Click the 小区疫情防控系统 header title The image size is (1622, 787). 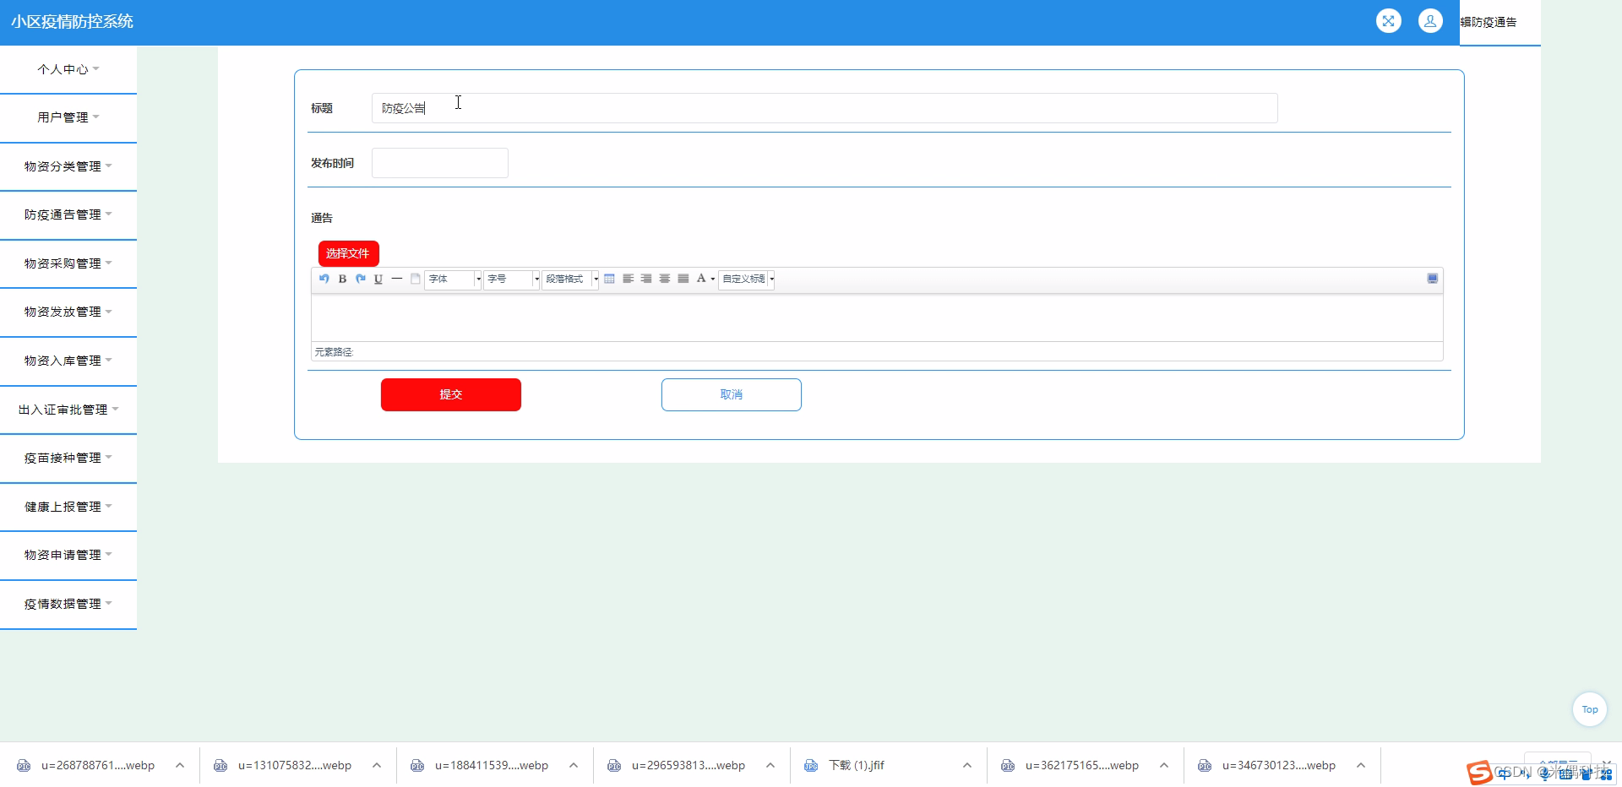click(x=72, y=22)
